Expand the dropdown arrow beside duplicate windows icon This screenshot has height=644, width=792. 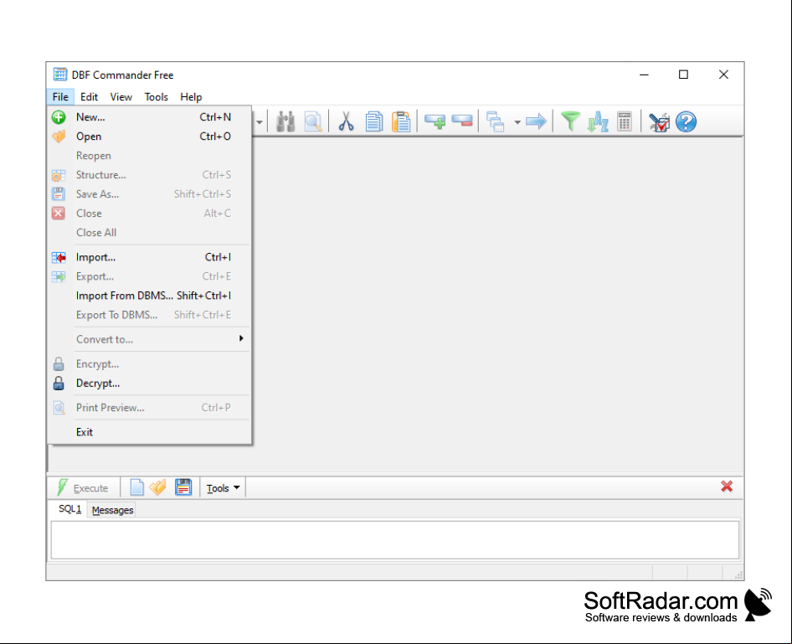coord(517,122)
